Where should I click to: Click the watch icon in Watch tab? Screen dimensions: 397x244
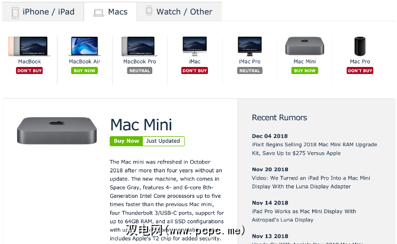pos(149,11)
